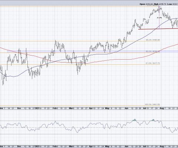
Task: Click the first shaded overbought peak in the indicator
Action: (x=135, y=120)
